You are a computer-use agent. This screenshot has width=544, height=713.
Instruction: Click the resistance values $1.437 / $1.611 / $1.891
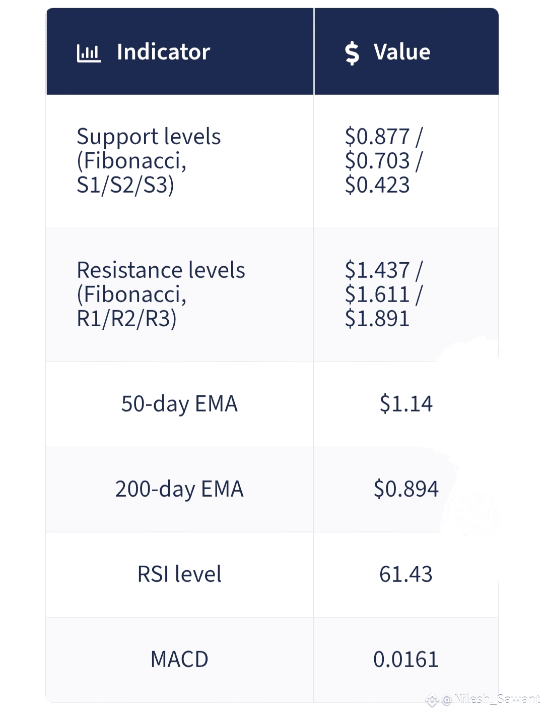[x=383, y=294]
